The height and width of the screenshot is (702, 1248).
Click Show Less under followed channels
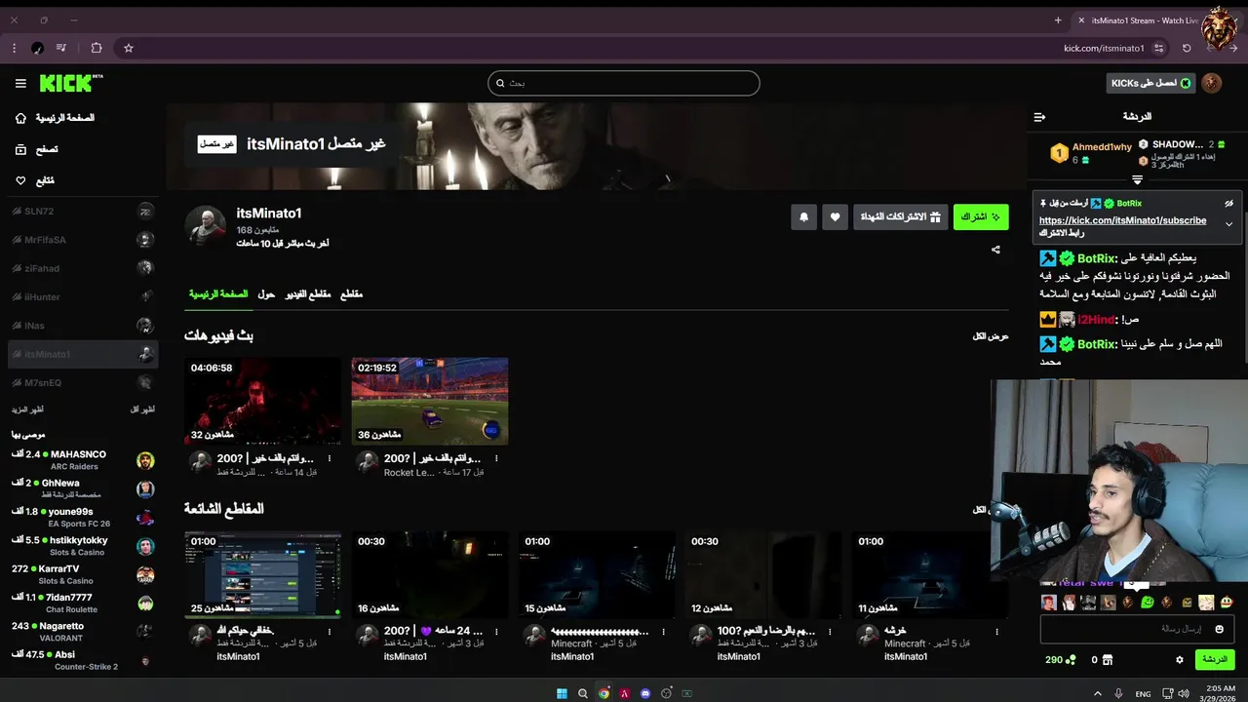[142, 409]
